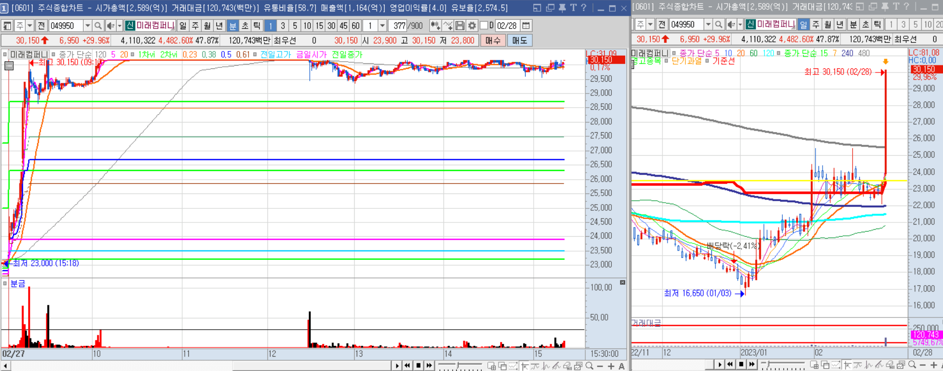Expand the speaker options dropdown in left chart
This screenshot has height=371, width=943.
tap(119, 26)
